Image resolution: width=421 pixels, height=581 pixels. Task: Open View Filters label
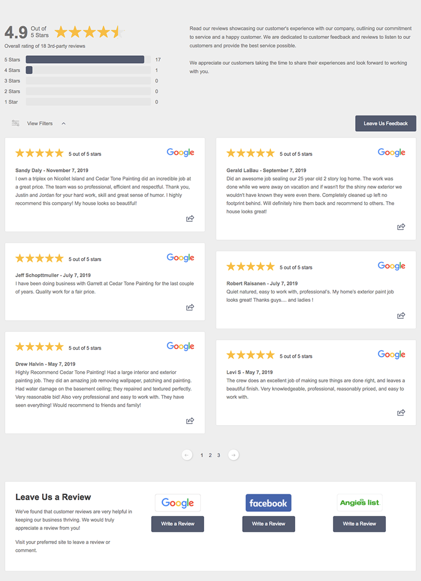point(39,123)
